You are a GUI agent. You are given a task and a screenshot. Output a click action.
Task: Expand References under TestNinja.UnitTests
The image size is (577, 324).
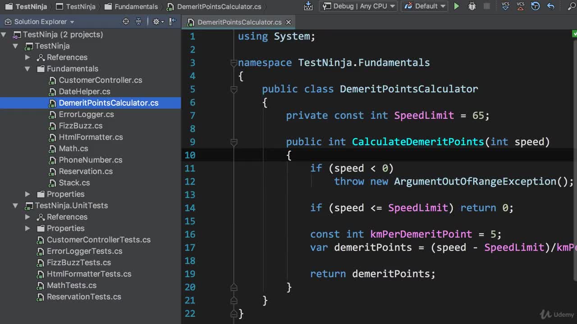click(x=27, y=217)
